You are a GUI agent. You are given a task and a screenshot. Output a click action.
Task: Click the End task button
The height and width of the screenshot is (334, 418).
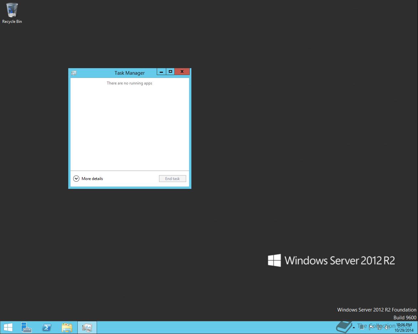pyautogui.click(x=172, y=178)
